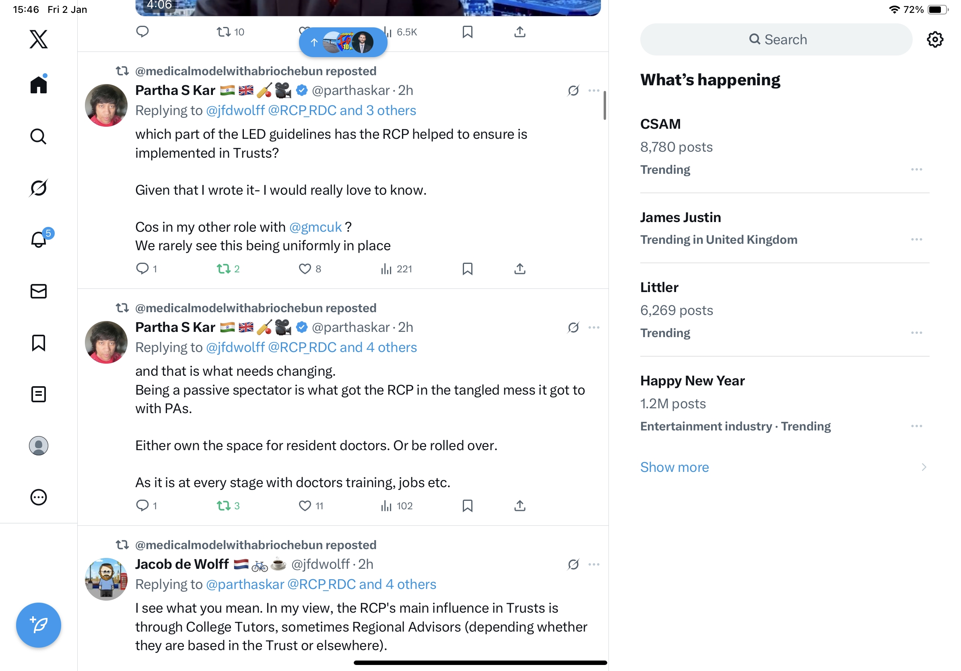The image size is (961, 671).
Task: Open Lists icon in sidebar
Action: 39,394
